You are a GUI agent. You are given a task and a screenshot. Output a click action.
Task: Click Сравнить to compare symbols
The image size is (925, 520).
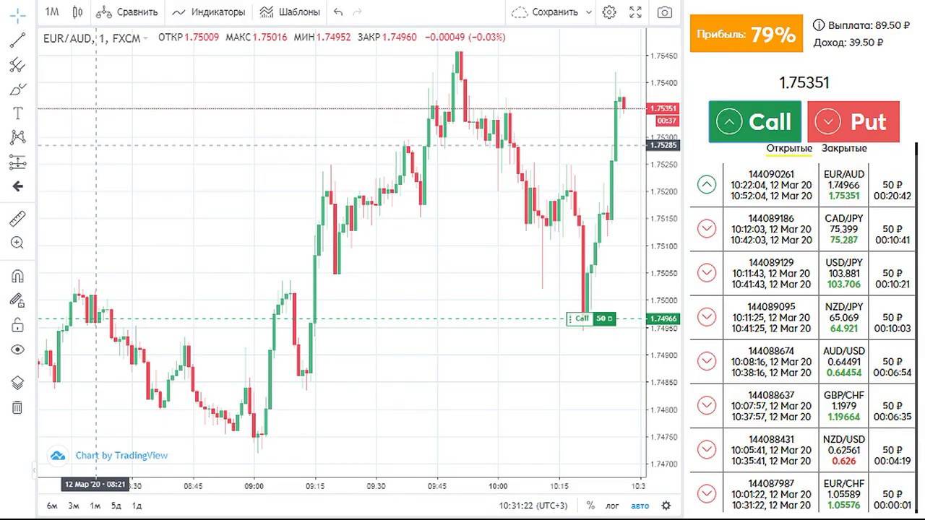[127, 12]
